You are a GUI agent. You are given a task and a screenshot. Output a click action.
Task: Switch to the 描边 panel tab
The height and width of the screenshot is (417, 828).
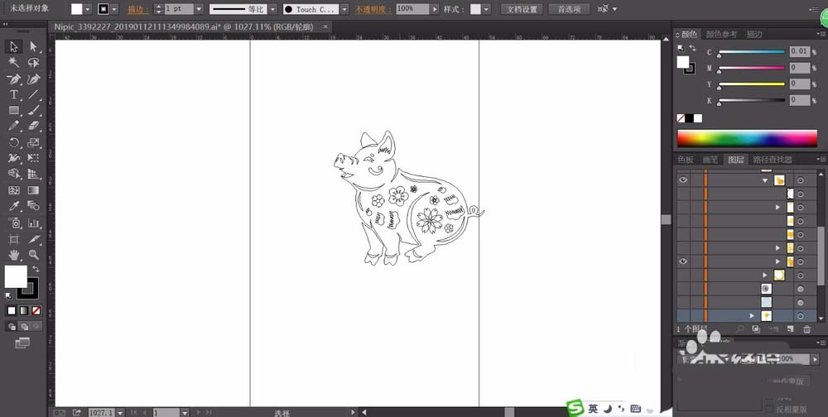(754, 34)
